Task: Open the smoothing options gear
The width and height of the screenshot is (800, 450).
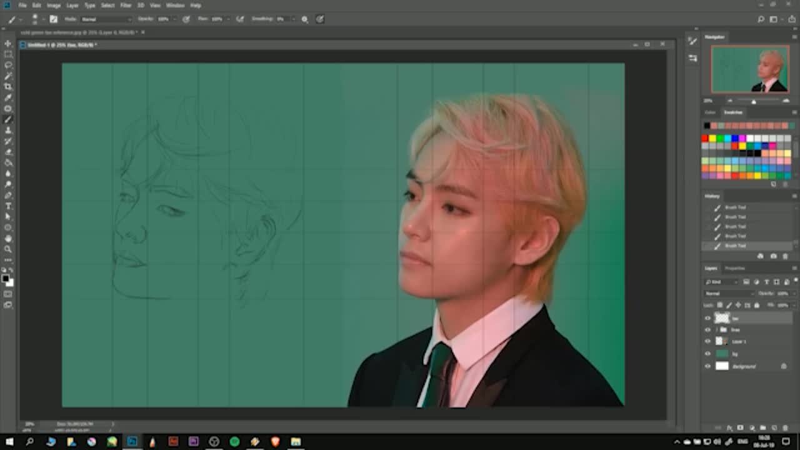Action: coord(305,19)
